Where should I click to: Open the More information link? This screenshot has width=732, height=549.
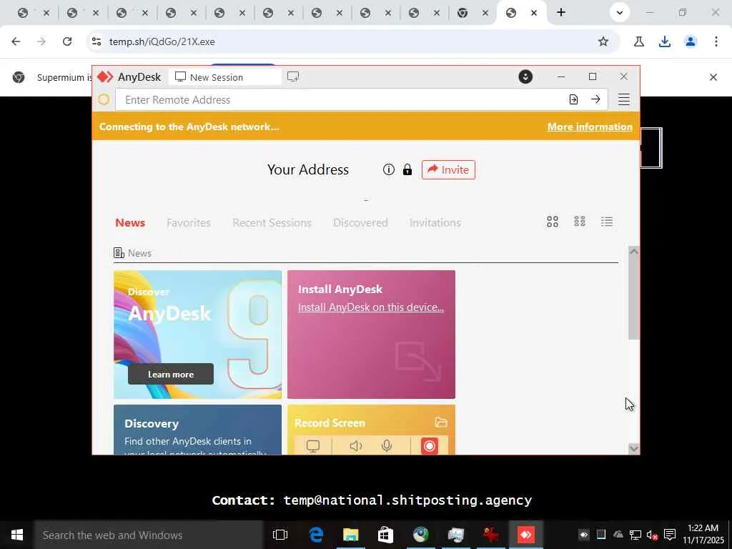pyautogui.click(x=590, y=127)
